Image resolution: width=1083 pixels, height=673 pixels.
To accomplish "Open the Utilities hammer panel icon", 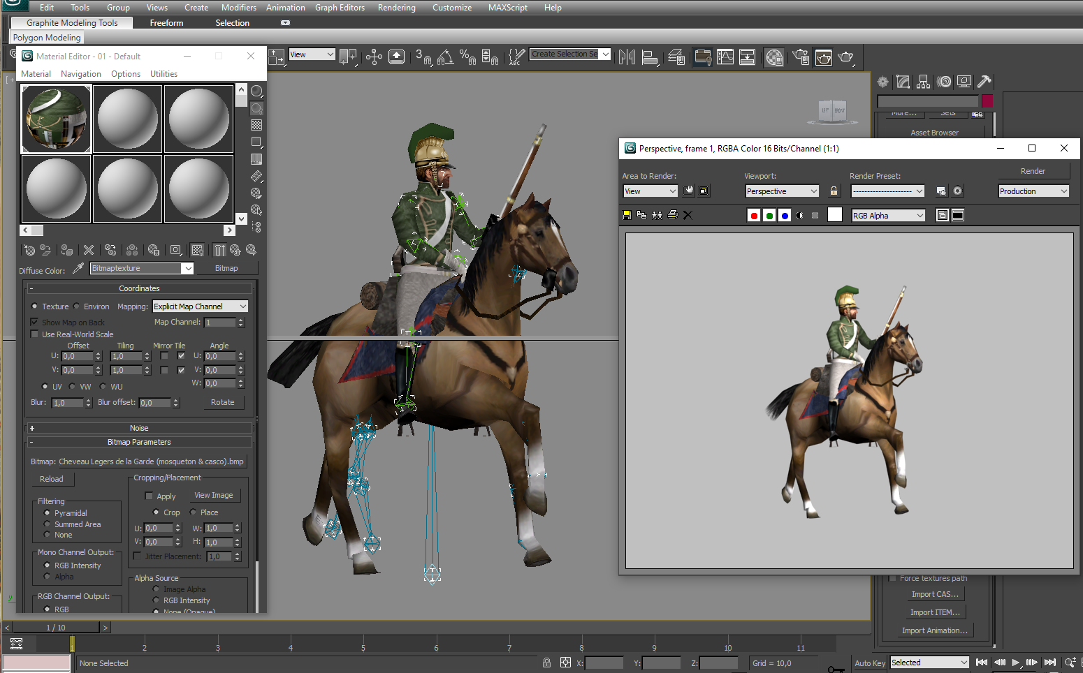I will [x=984, y=82].
